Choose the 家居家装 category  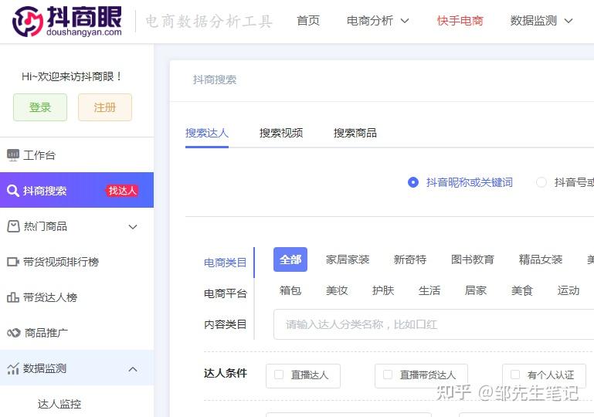(348, 259)
